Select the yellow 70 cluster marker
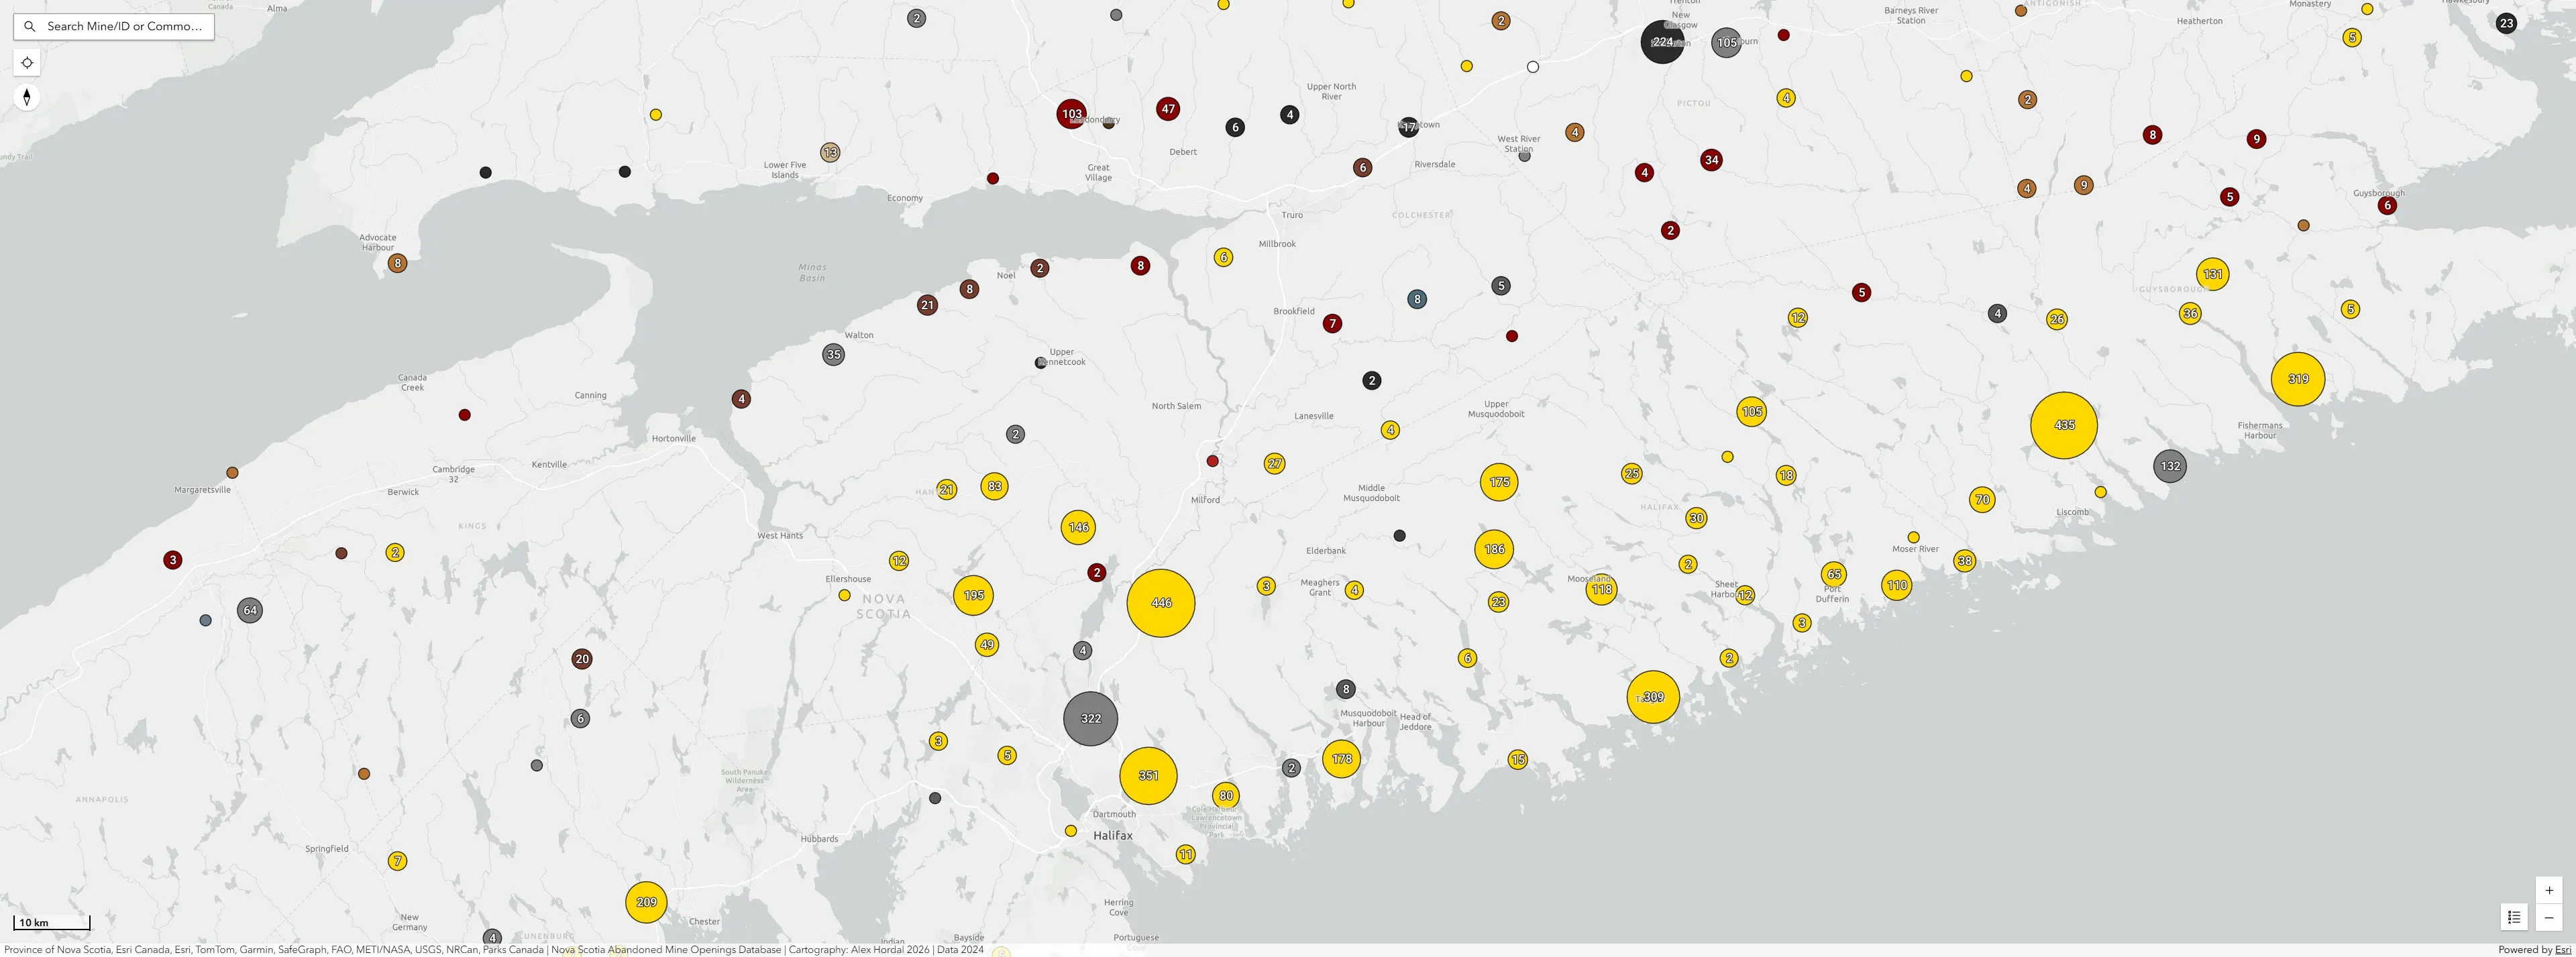This screenshot has width=2576, height=957. (x=1982, y=499)
